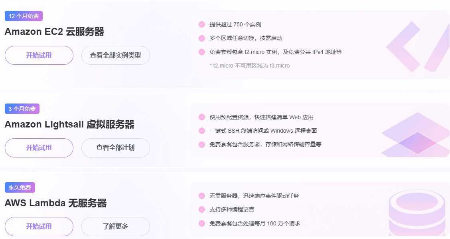
Task: Click the checkmark beside 一键式 SSH 终端访问
Action: (x=201, y=131)
